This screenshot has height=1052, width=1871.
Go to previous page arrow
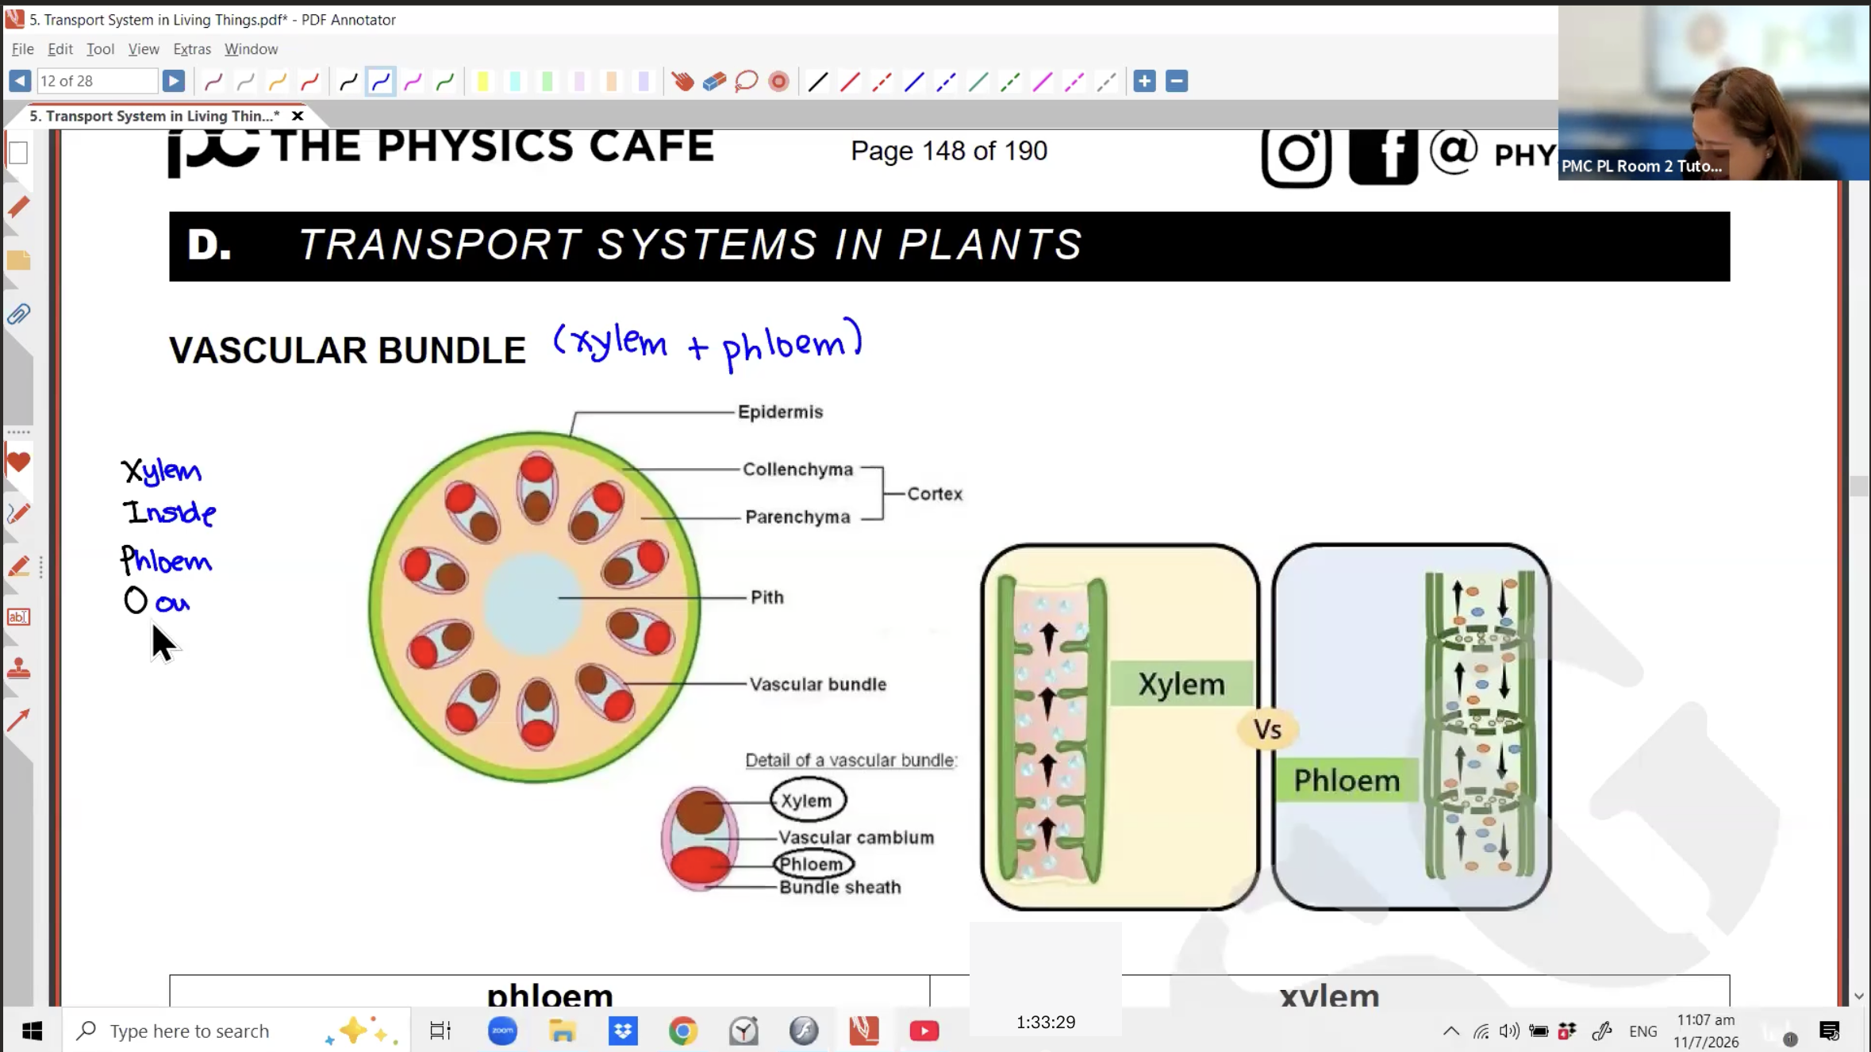(x=20, y=81)
